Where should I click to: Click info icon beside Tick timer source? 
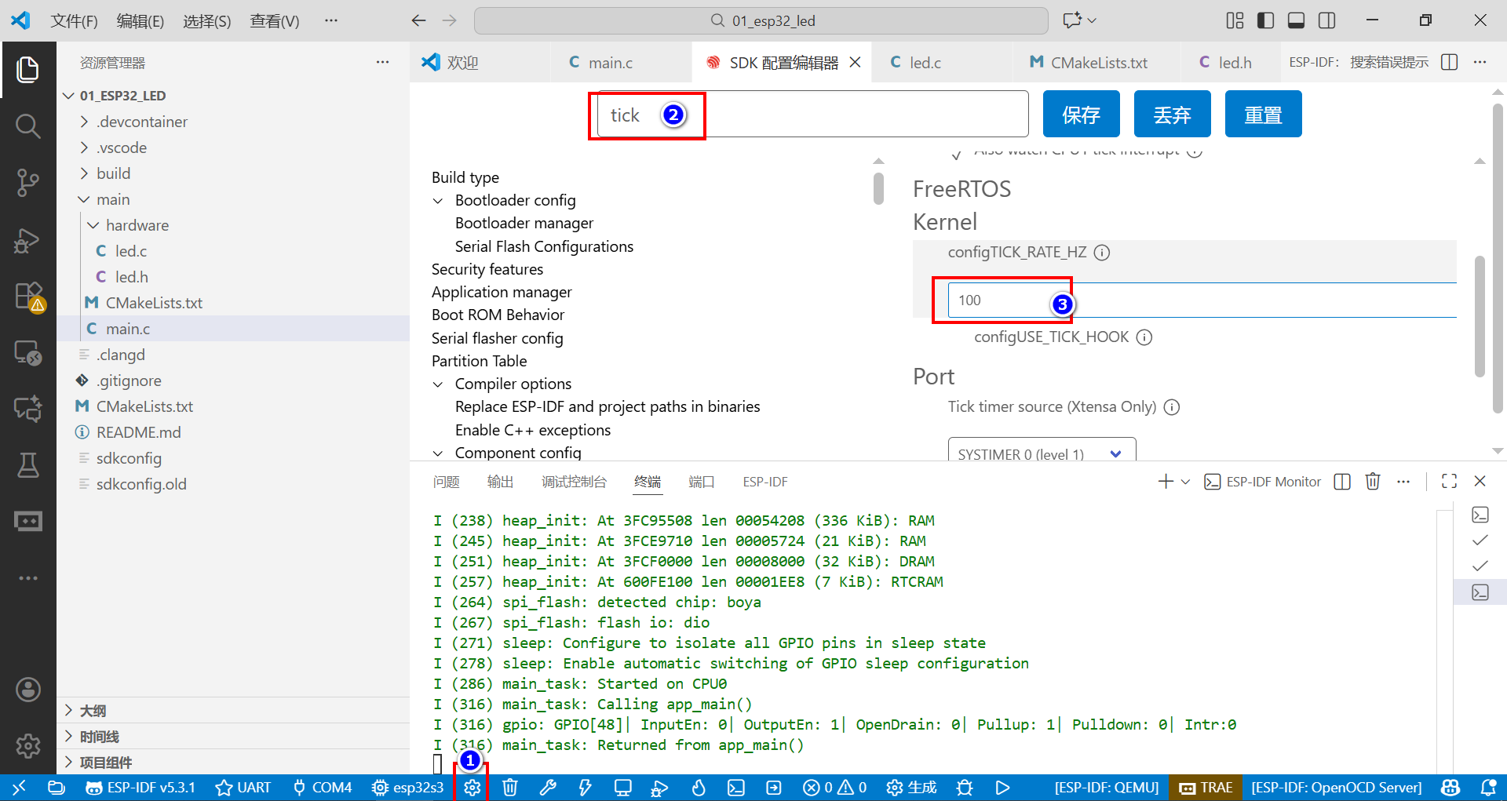pyautogui.click(x=1172, y=407)
